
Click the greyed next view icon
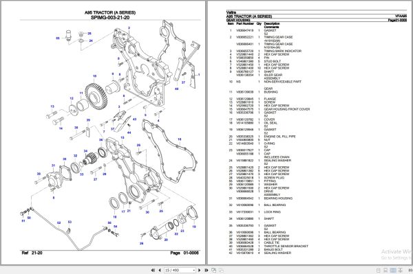pyautogui.click(x=221, y=270)
